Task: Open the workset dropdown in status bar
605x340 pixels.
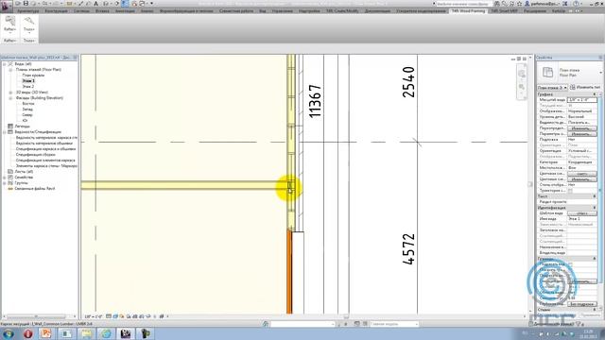Action: point(302,324)
